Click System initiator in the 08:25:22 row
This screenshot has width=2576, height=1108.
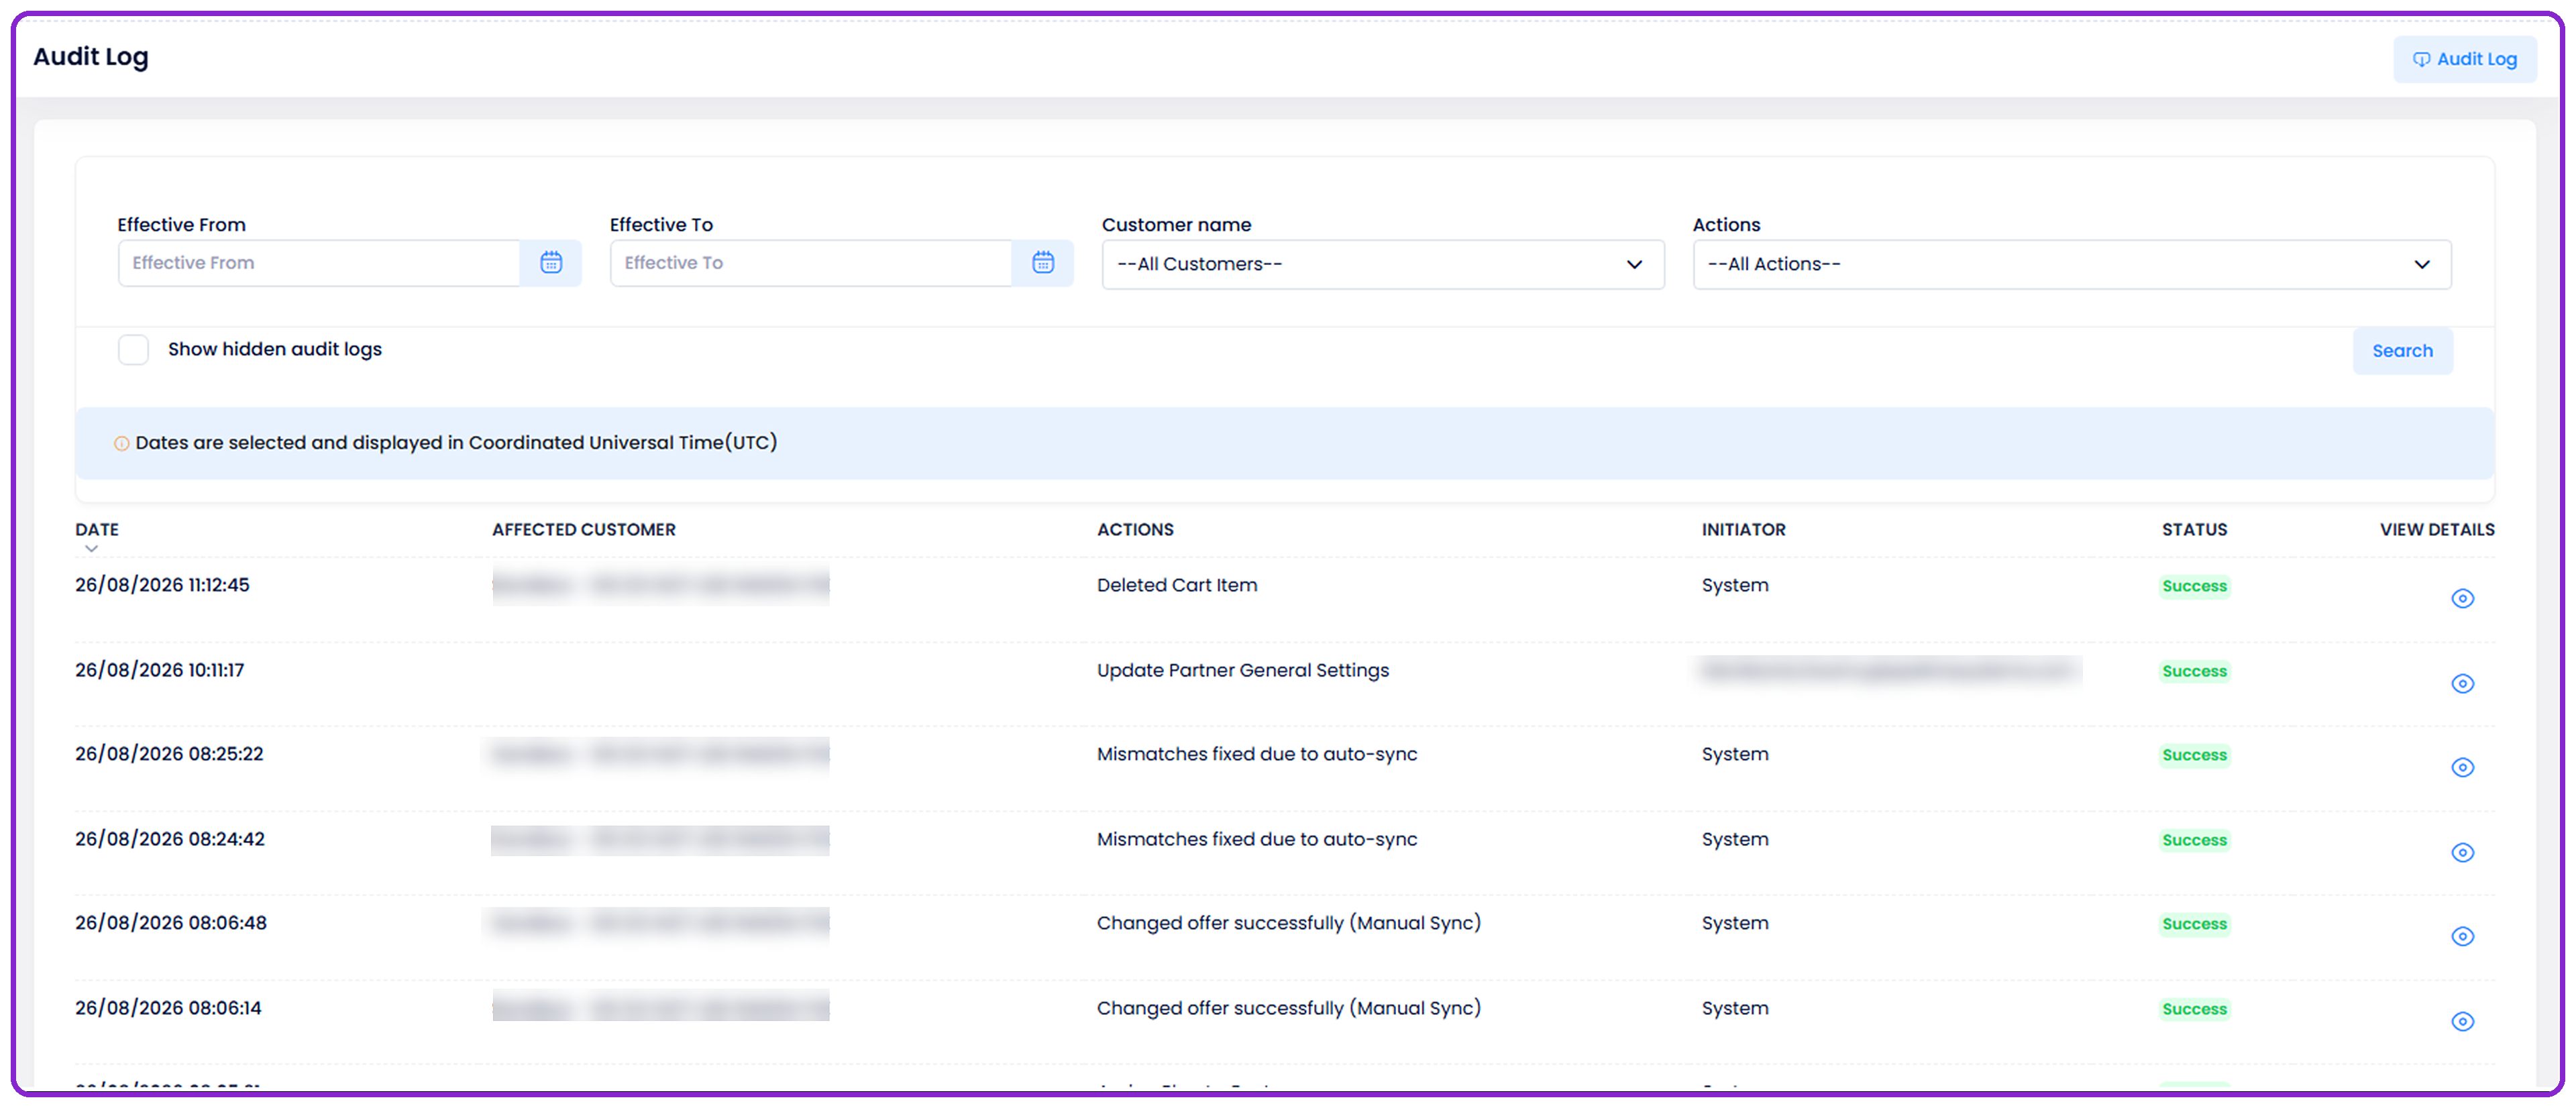coord(1735,754)
